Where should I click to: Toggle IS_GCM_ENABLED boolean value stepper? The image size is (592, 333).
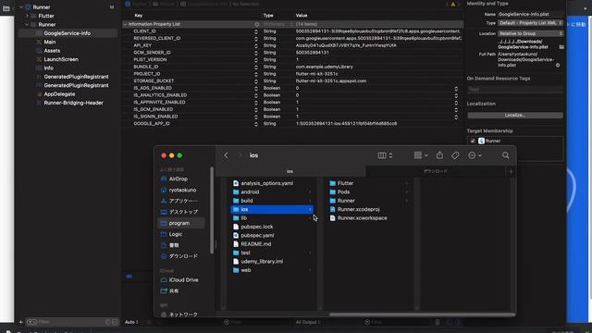456,110
